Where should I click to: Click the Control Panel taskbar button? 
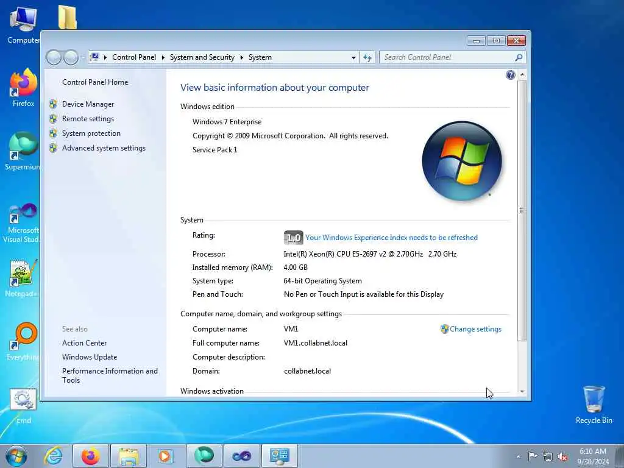point(279,456)
